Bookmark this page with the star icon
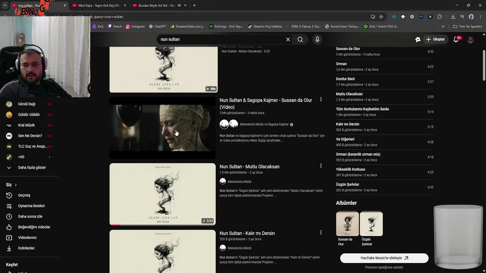Screen dimensions: 486x273 (381, 17)
